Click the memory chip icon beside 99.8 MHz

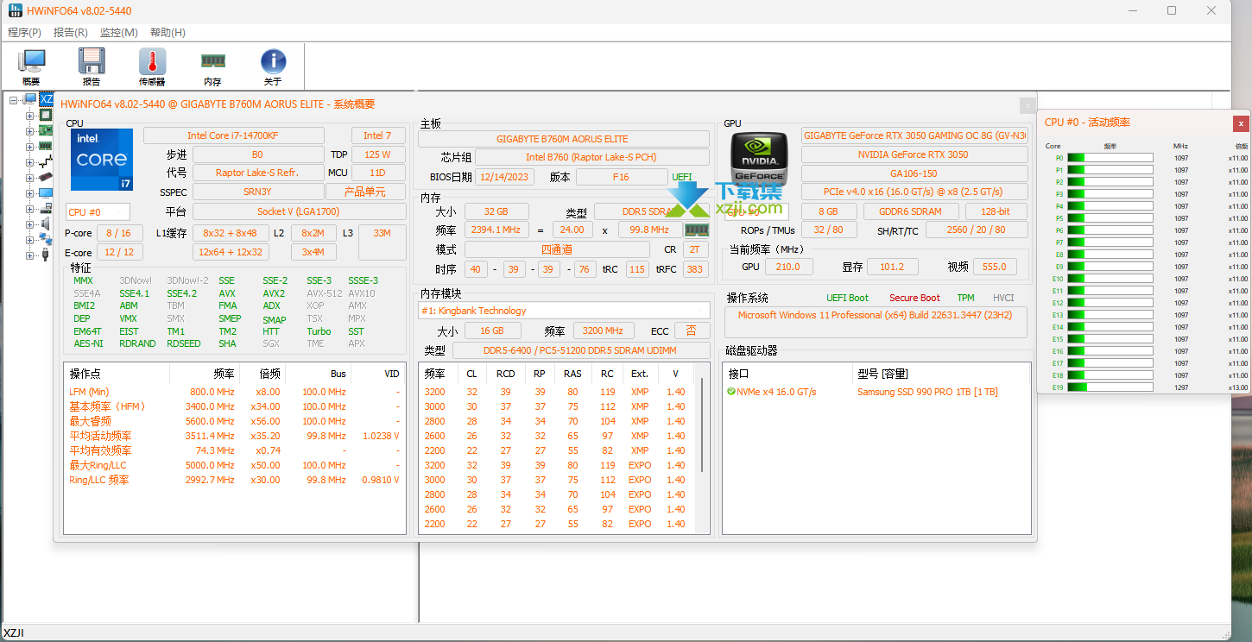click(x=696, y=230)
